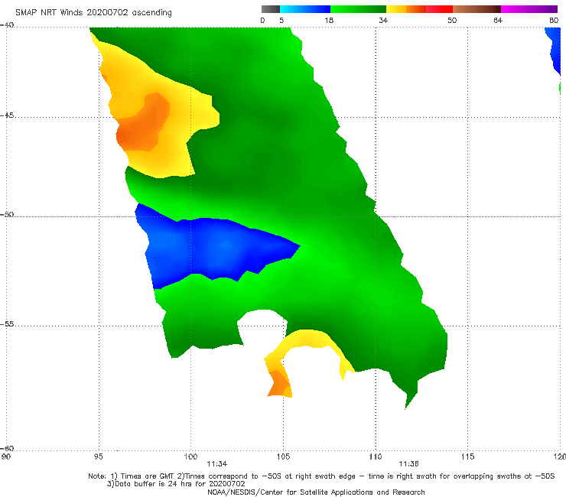Click the cyan-blue segment of the color bar
The height and width of the screenshot is (497, 566).
click(305, 9)
